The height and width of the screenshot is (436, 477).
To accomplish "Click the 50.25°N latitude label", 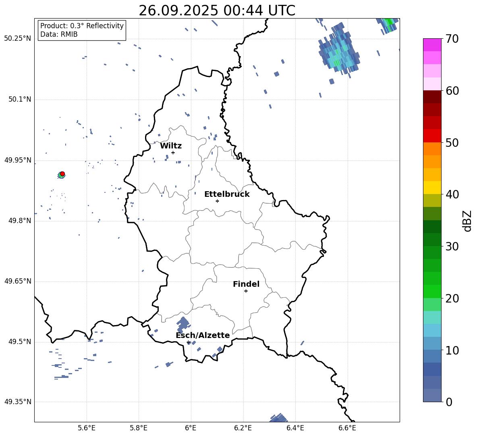I will point(18,39).
